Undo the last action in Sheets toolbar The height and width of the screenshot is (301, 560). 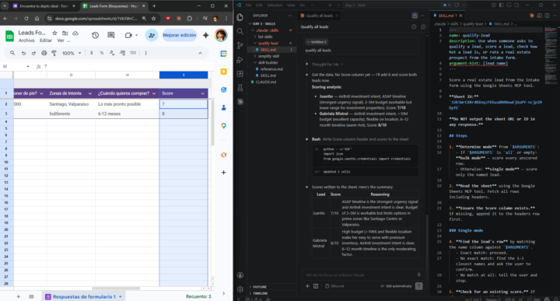pos(23,53)
